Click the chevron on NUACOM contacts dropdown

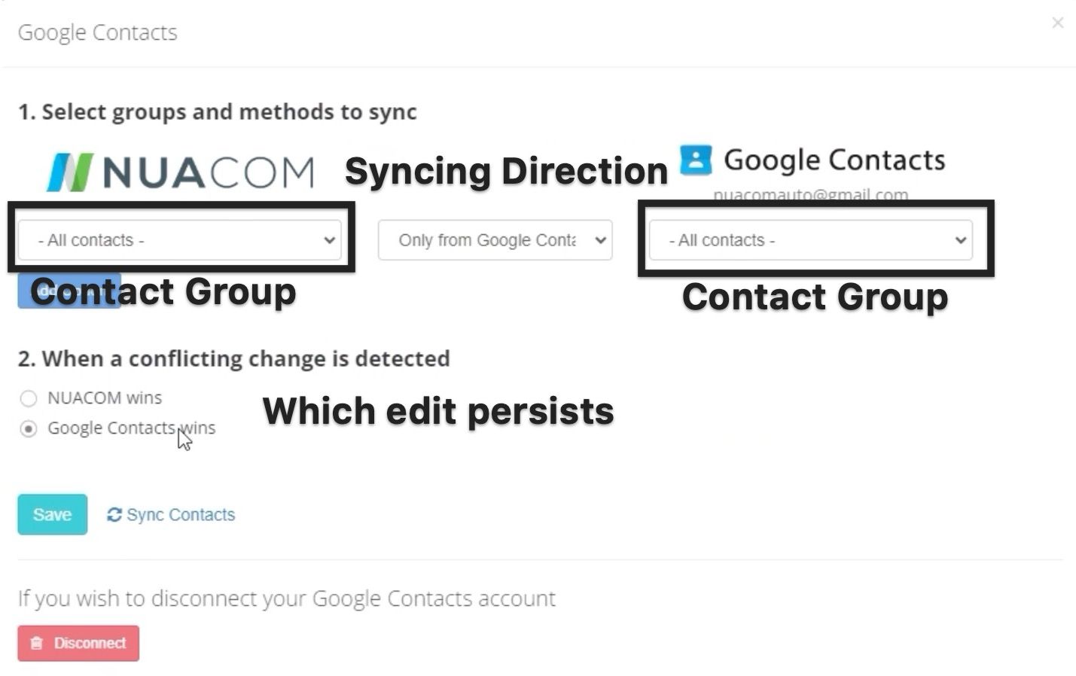[329, 241]
